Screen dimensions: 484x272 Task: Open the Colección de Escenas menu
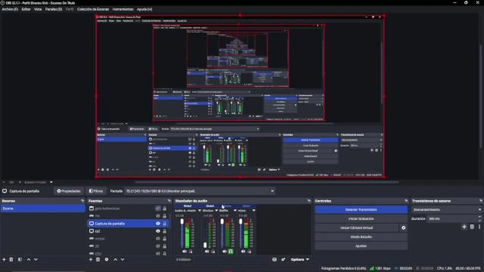93,9
